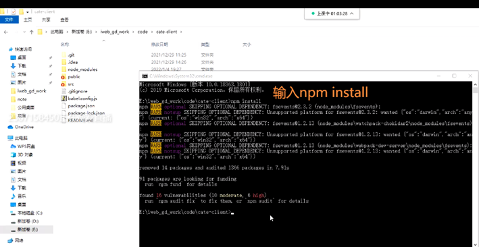Open iweb_gd_work in the navigation pane

pyautogui.click(x=32, y=91)
